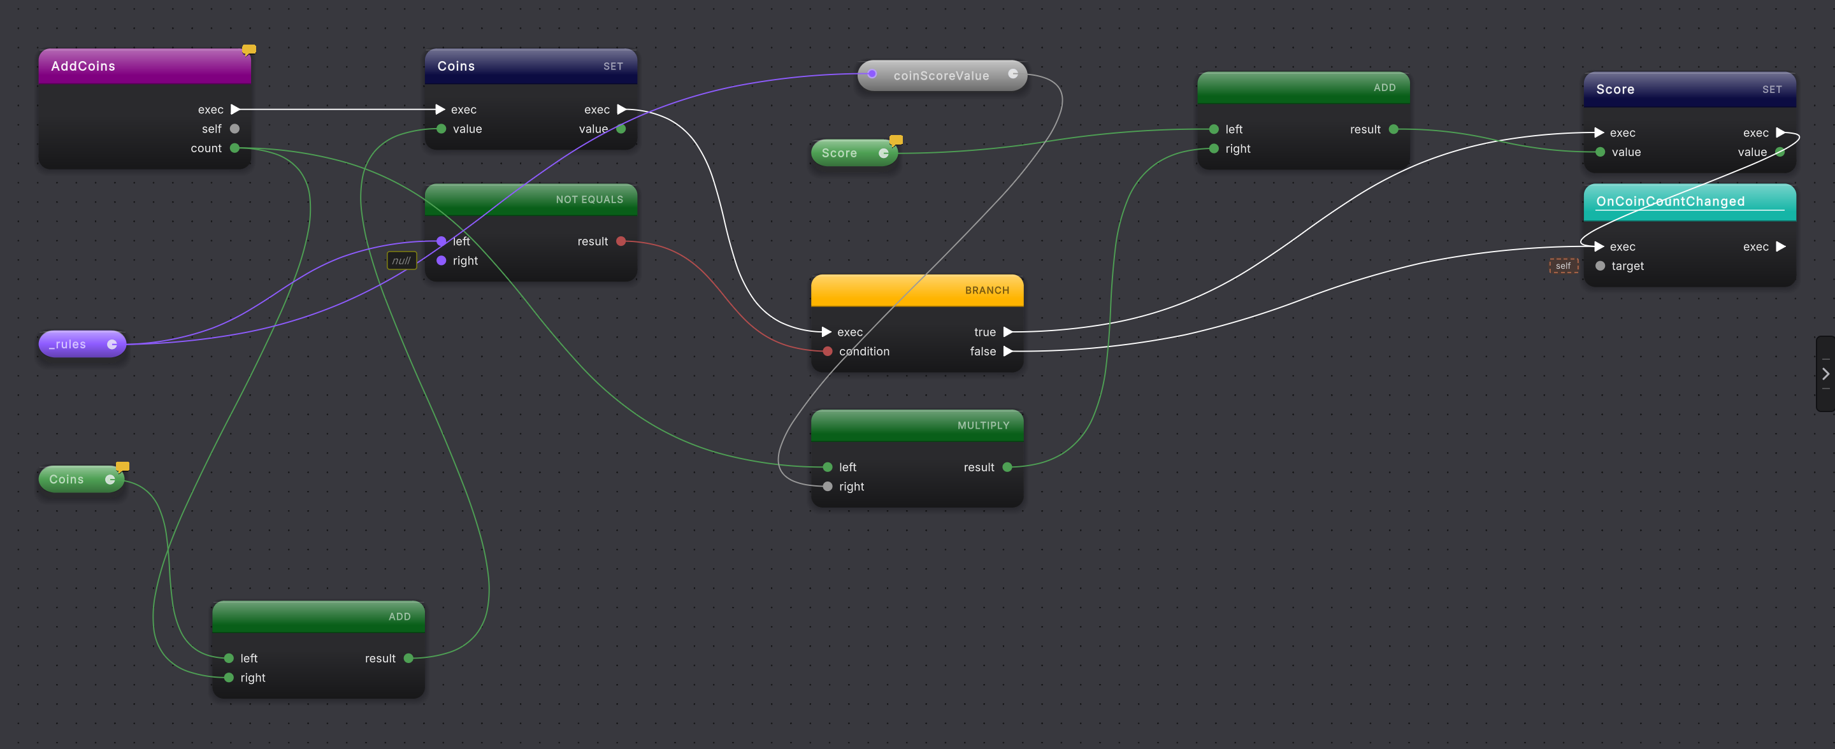1835x749 pixels.
Task: Click the bottom ADD node result port
Action: coord(408,659)
